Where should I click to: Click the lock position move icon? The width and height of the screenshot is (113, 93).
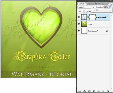pyautogui.click(x=90, y=12)
